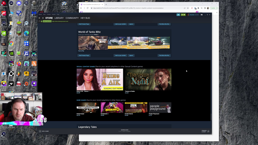
Task: Open the Friends menu in Steam
Action: (x=49, y=14)
